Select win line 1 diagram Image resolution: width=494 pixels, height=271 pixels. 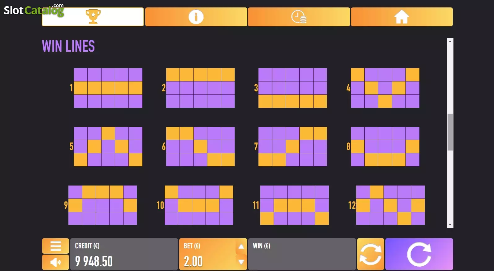(x=108, y=88)
